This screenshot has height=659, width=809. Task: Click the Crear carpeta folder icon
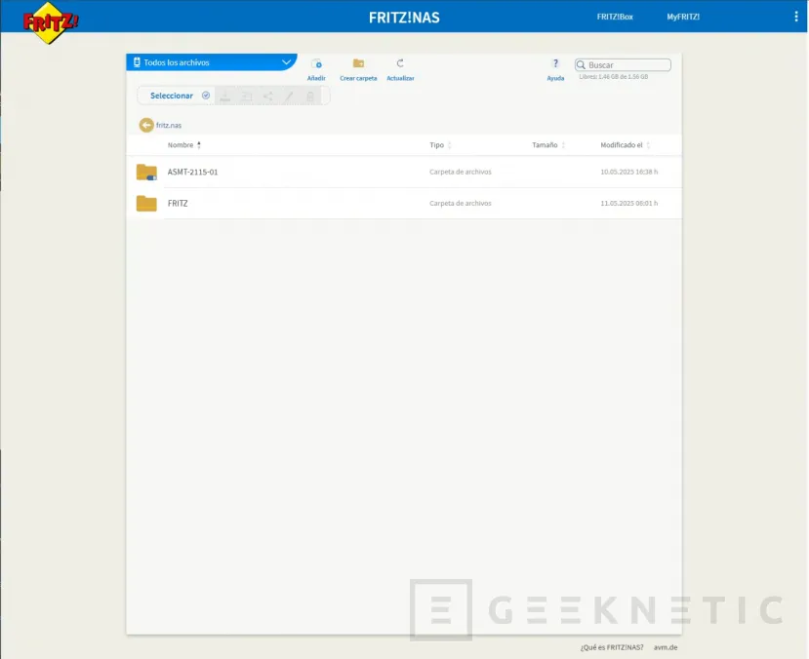click(x=358, y=63)
